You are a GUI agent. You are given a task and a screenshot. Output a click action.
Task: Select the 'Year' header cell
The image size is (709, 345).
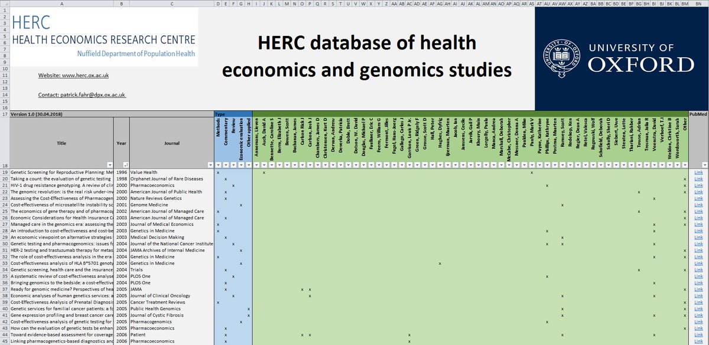[122, 143]
